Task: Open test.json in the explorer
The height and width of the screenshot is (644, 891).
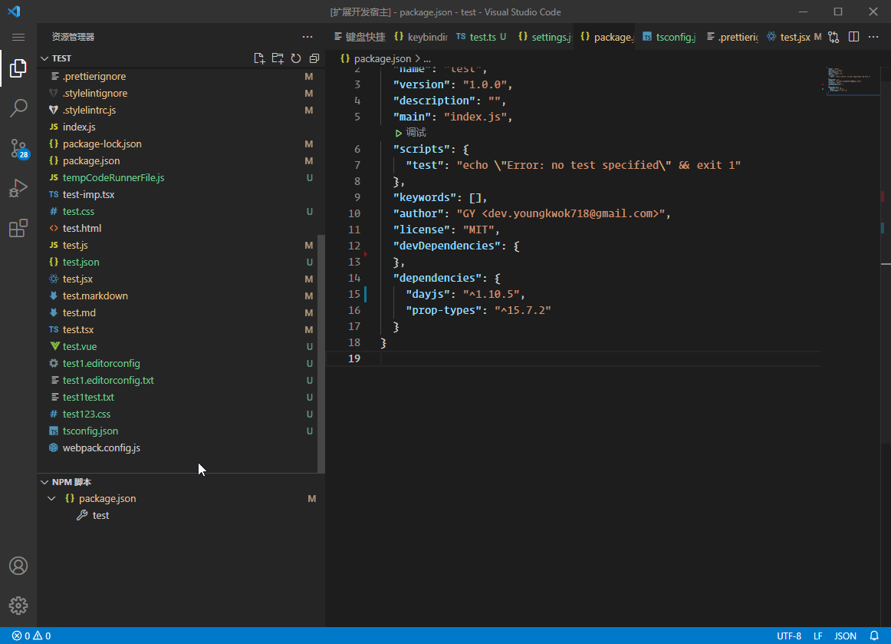Action: tap(179, 263)
